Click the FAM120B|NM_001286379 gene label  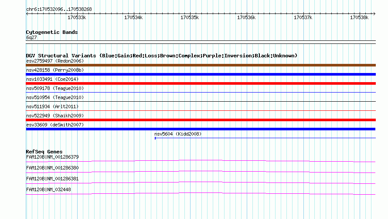pyautogui.click(x=52, y=157)
